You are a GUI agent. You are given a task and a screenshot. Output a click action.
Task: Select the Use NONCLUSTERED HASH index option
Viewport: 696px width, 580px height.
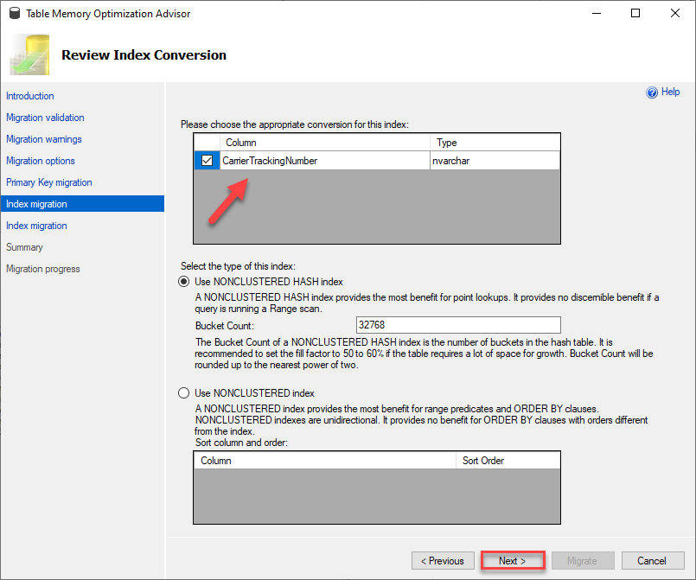pos(184,282)
